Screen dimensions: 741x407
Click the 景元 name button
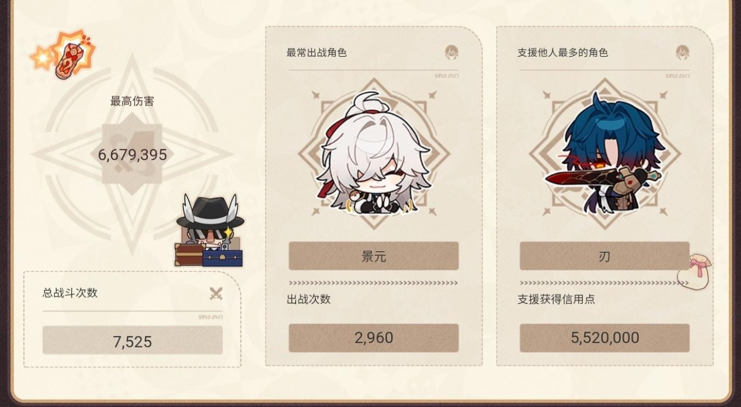point(374,256)
